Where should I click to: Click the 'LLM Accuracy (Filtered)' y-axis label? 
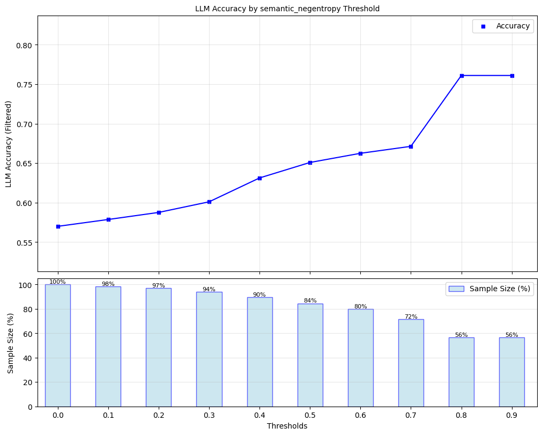point(9,144)
